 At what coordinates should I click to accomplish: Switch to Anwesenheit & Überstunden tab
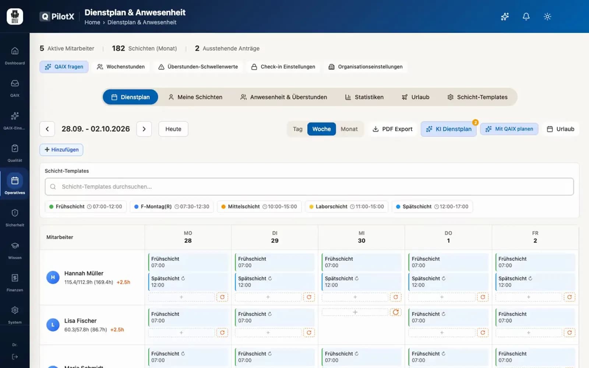283,97
